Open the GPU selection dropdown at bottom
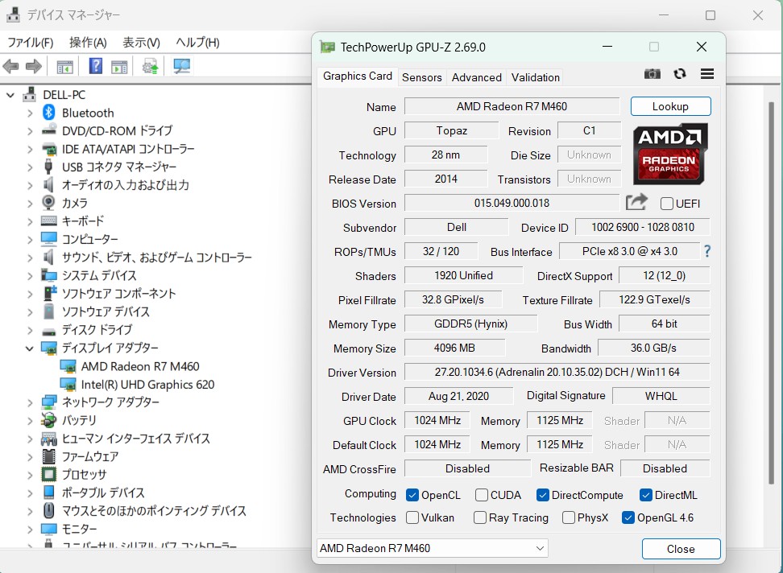783x573 pixels. pyautogui.click(x=433, y=548)
